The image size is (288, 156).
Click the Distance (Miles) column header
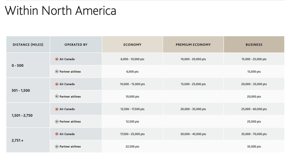[28, 45]
